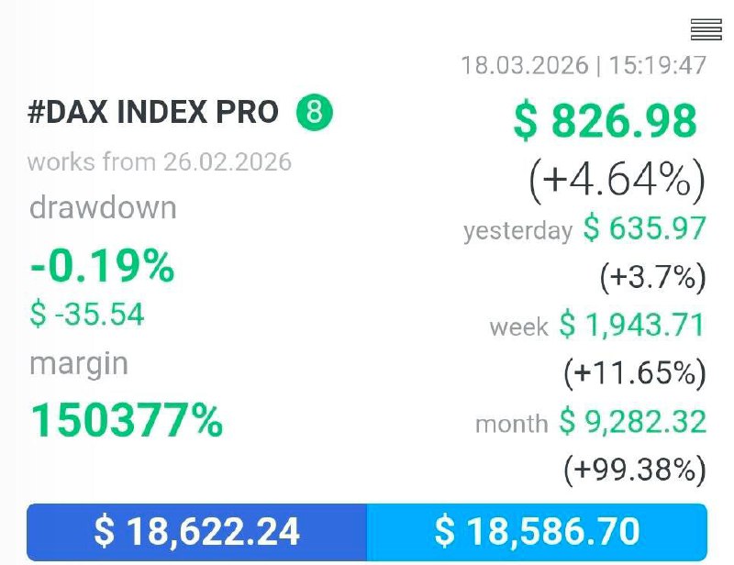Open the hamburger menu icon
Screen dimensions: 734x565
pos(706,30)
